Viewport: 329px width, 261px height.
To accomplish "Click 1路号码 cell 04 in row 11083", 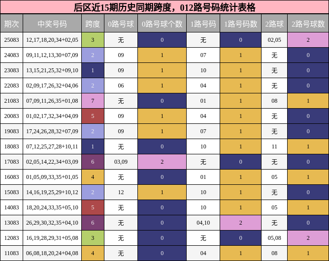I will pos(203,253).
